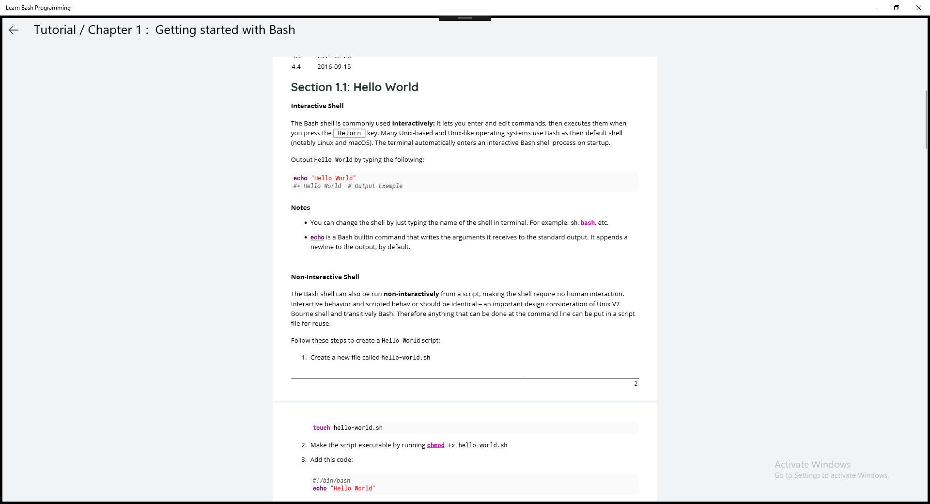Open the underlined echo link in Notes
The width and height of the screenshot is (930, 504).
(317, 237)
